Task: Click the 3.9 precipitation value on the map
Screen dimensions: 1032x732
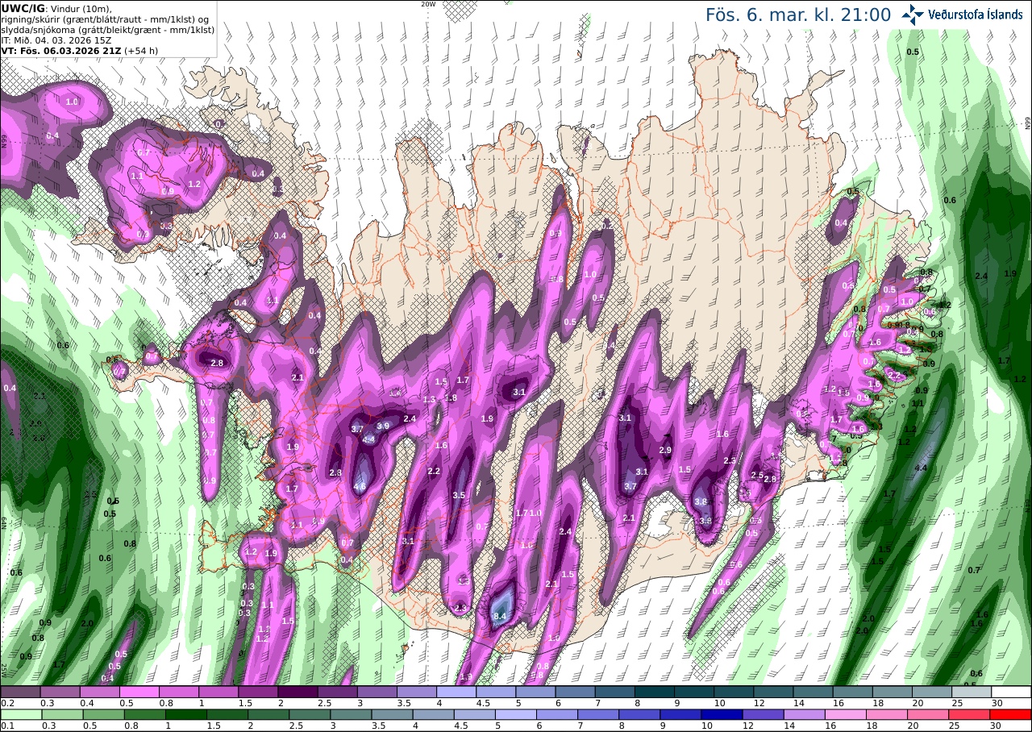Action: [x=383, y=426]
